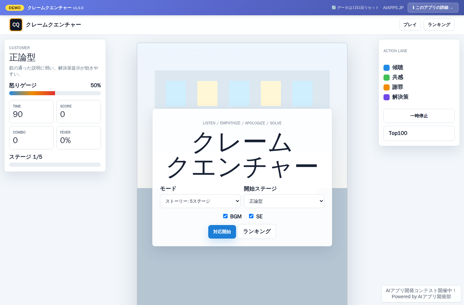
Task: Toggle the SE sound effects checkbox
Action: point(251,216)
